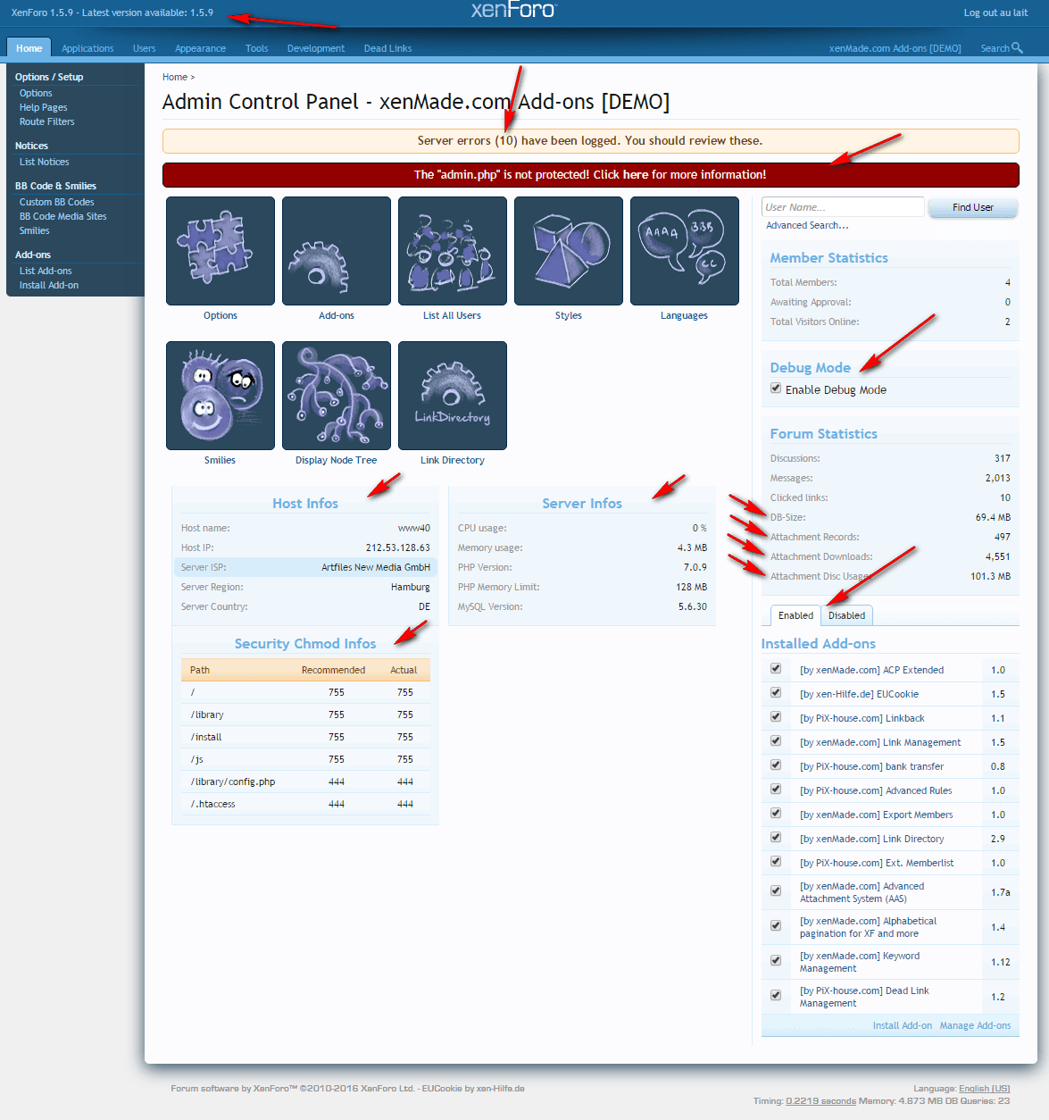
Task: Open the Add-ons gear icon
Action: tap(337, 251)
